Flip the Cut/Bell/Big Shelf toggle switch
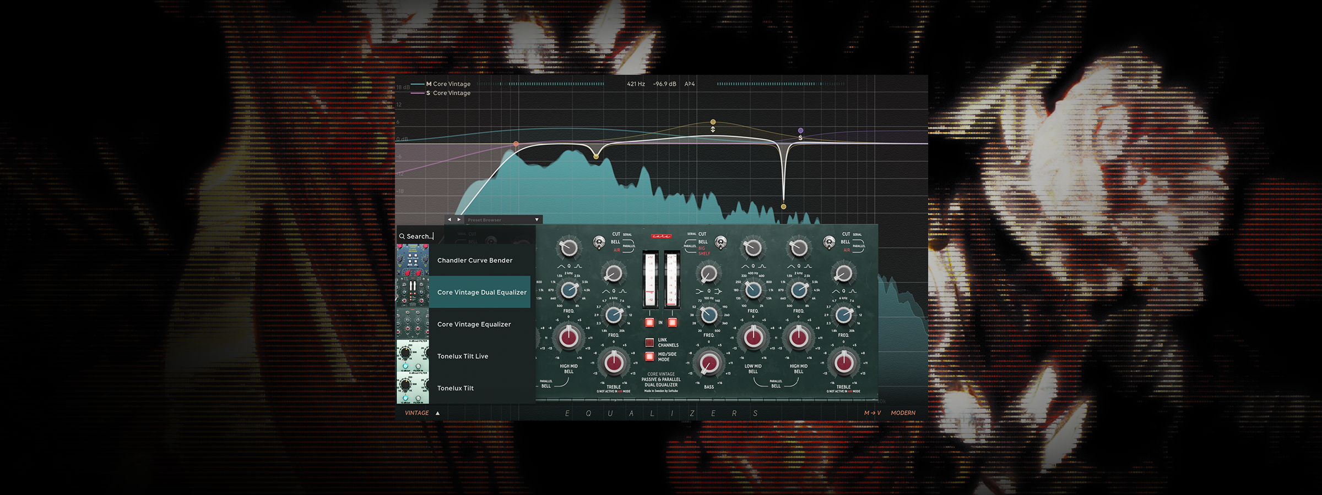This screenshot has width=1322, height=495. click(720, 242)
